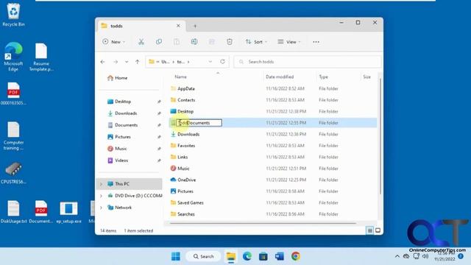Click inside the Documents rename text box
The height and width of the screenshot is (265, 471).
coord(199,123)
